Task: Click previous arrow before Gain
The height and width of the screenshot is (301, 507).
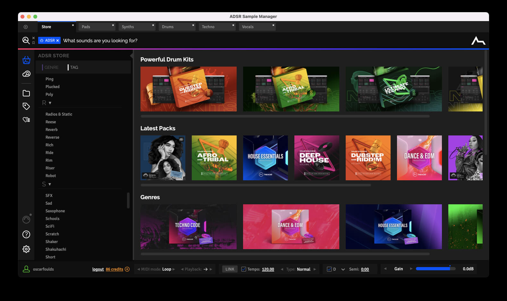Action: [385, 269]
